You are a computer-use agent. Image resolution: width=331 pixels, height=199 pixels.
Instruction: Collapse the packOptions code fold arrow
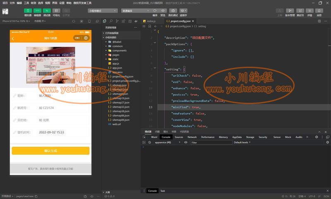155,43
